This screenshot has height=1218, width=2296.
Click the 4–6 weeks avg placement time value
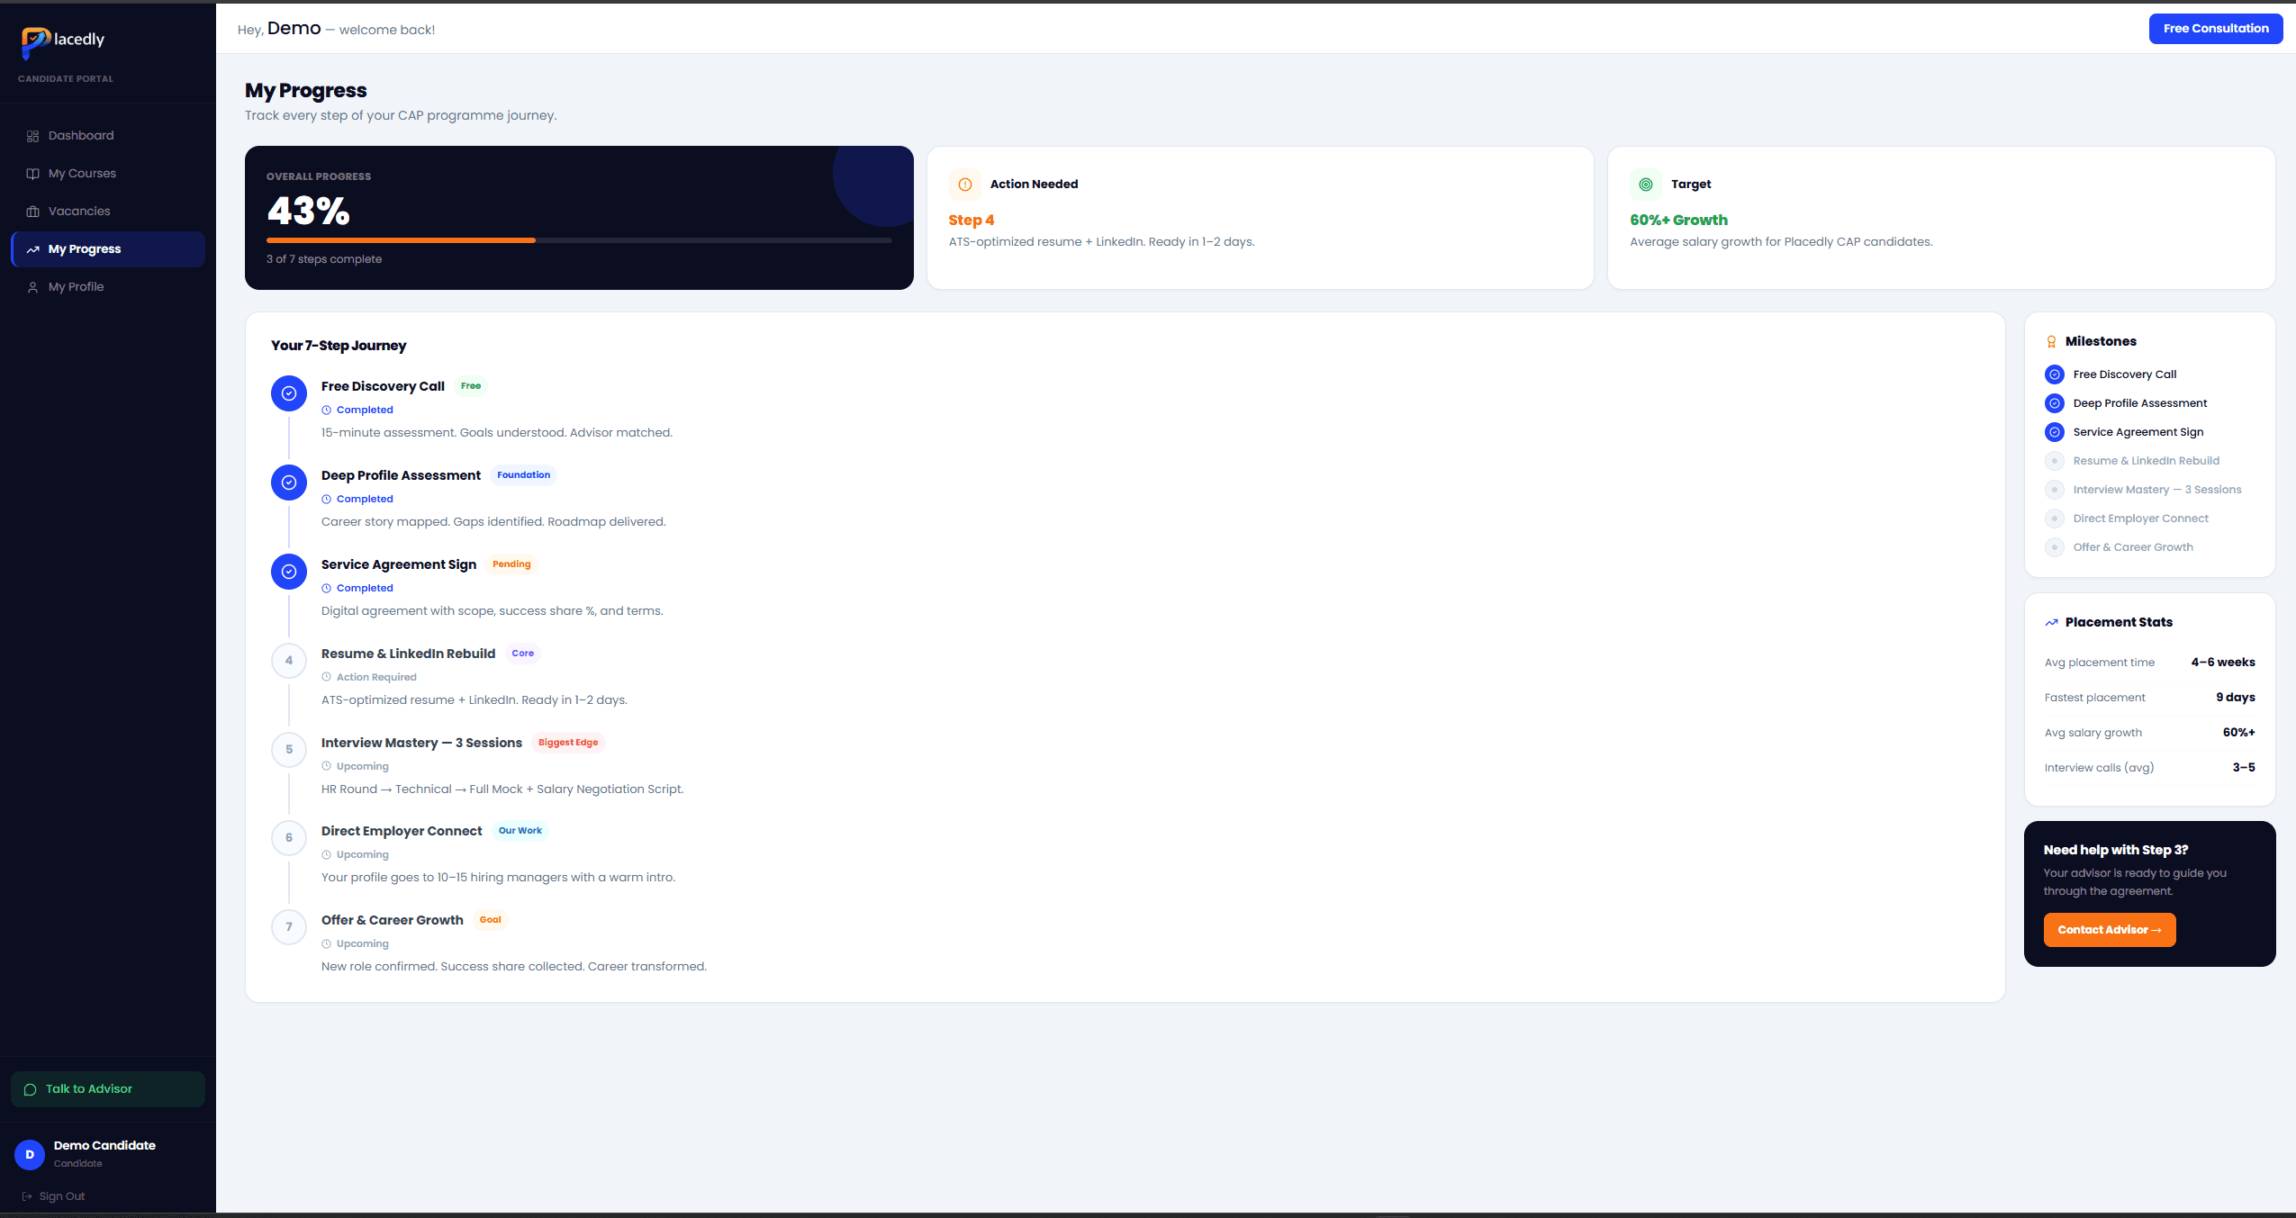(2223, 663)
